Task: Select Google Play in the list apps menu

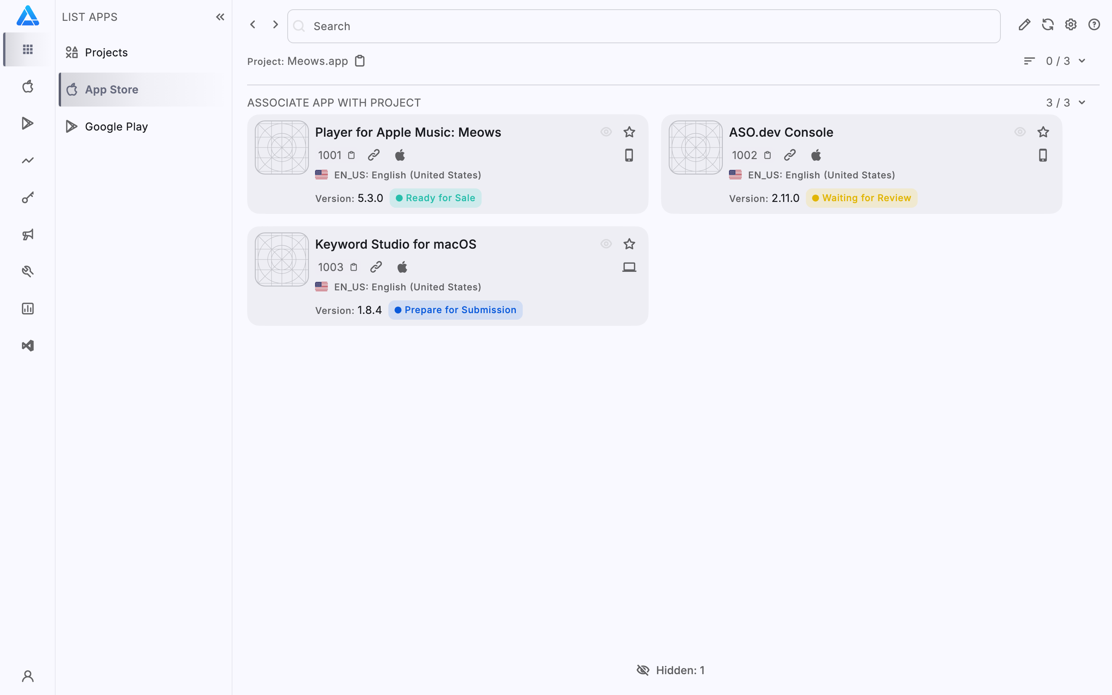Action: pos(142,126)
